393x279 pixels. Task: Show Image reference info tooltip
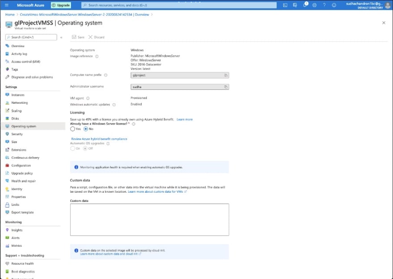pos(97,56)
